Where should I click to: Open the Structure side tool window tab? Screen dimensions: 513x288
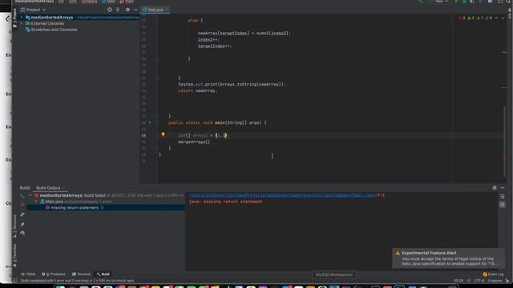click(15, 226)
